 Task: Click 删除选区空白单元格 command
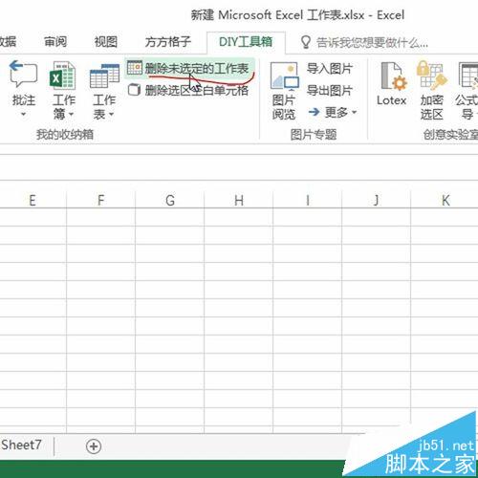coord(197,91)
